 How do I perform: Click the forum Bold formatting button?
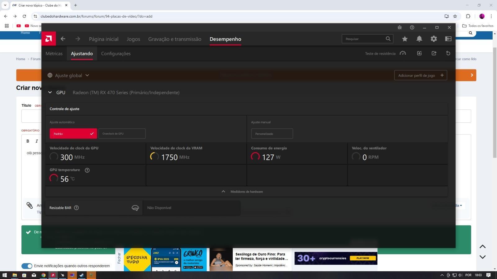(28, 141)
